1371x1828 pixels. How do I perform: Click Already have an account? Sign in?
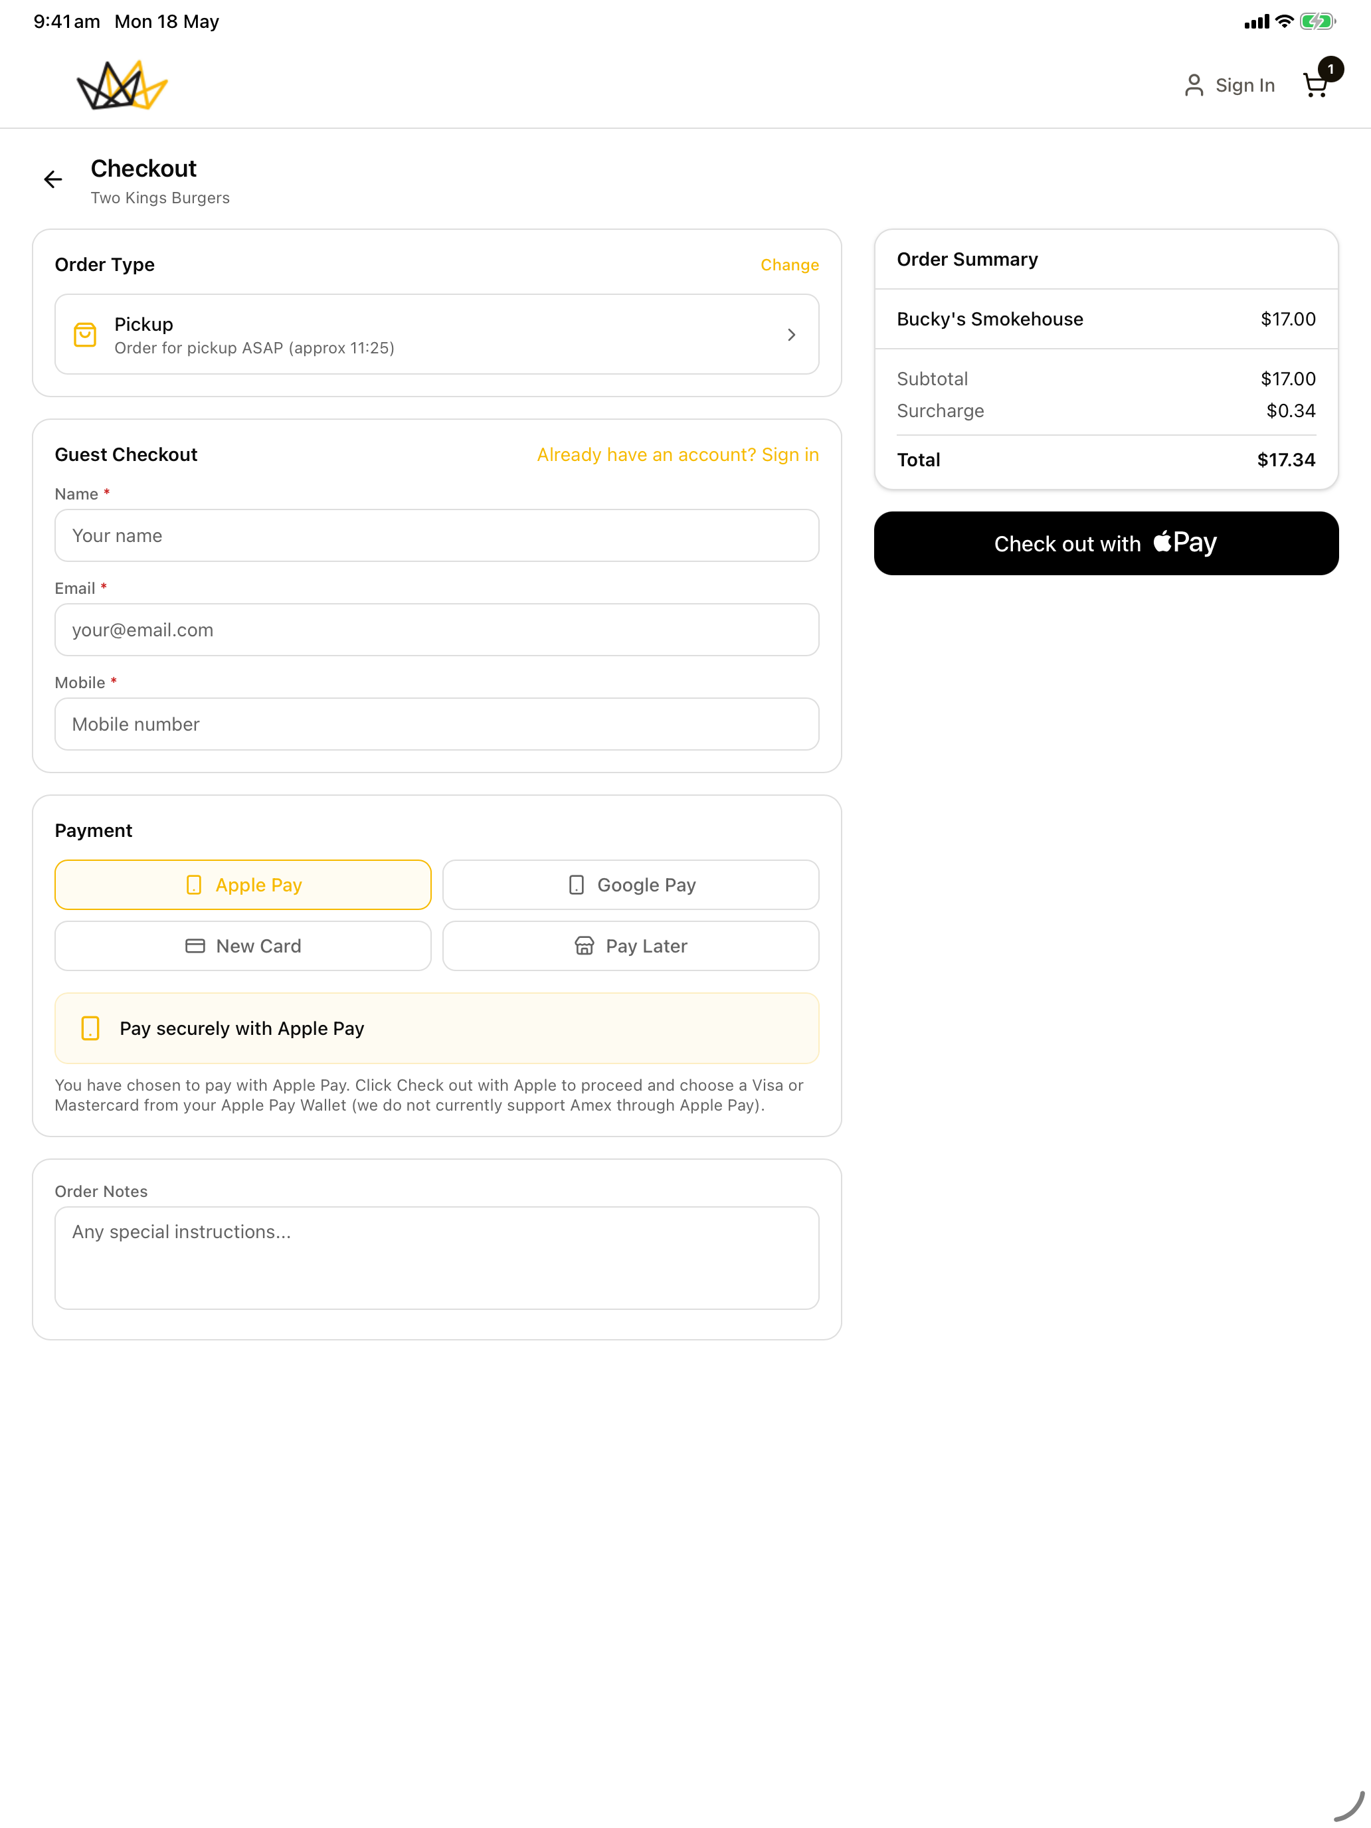tap(678, 454)
